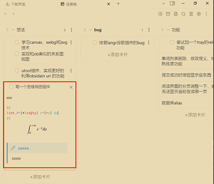Collapse the bug list chevron

pos(91,30)
